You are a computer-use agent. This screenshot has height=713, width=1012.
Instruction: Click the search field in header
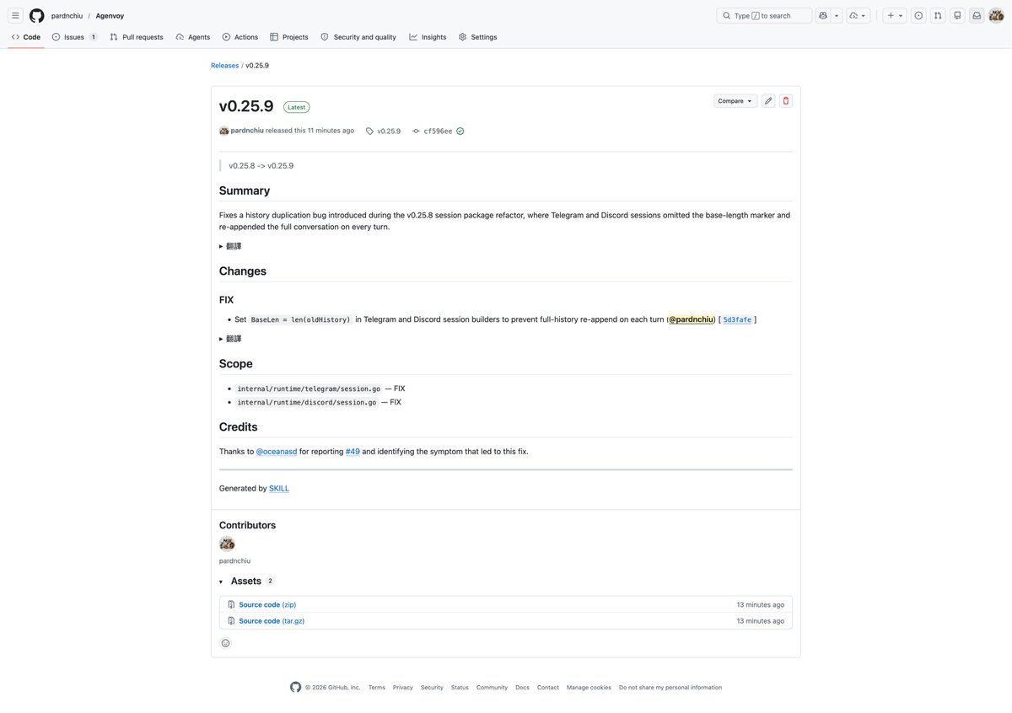tap(764, 15)
